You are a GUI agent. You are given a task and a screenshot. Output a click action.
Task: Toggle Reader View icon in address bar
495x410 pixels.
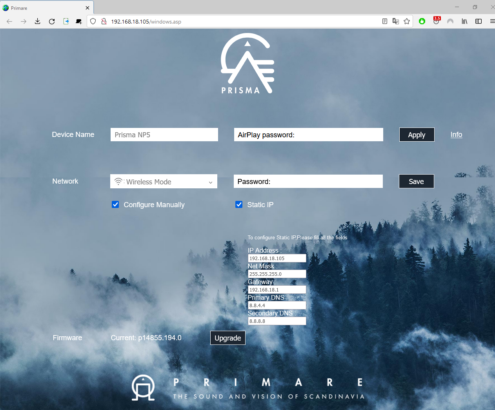(x=385, y=21)
